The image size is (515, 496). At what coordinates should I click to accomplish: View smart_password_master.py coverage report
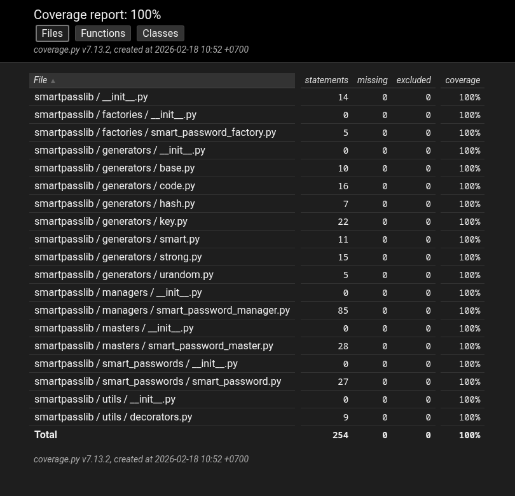click(154, 345)
